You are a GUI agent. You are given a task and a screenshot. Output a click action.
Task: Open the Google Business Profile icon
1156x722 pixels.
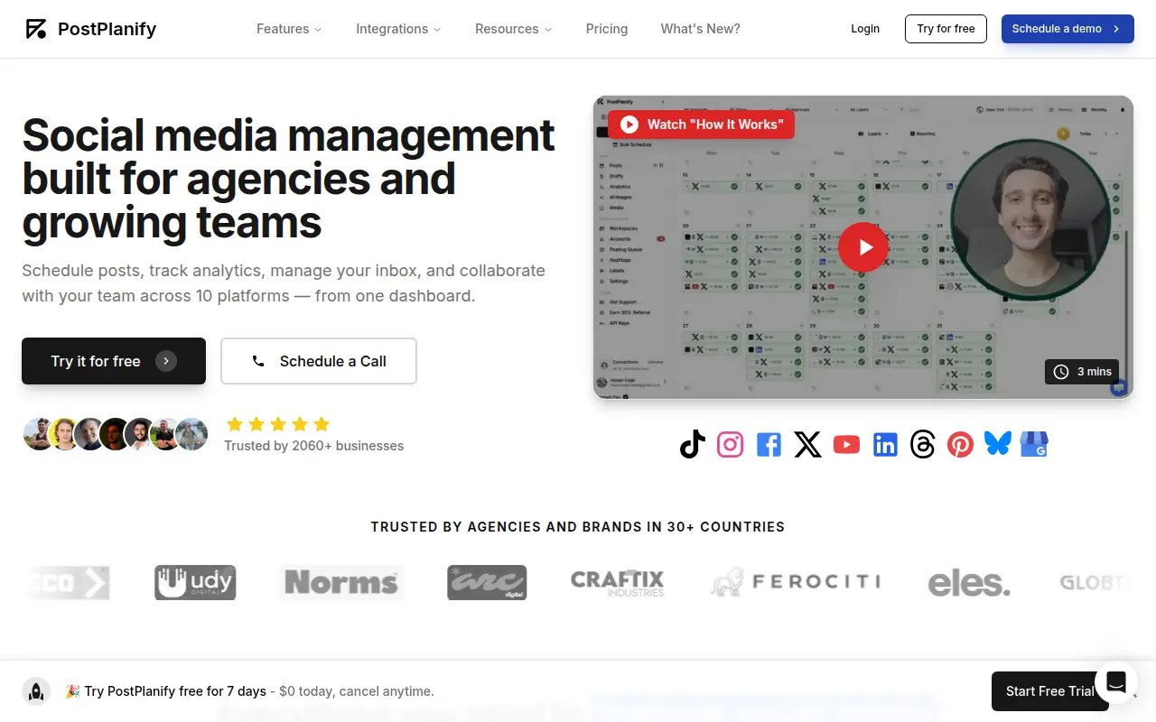[1034, 444]
